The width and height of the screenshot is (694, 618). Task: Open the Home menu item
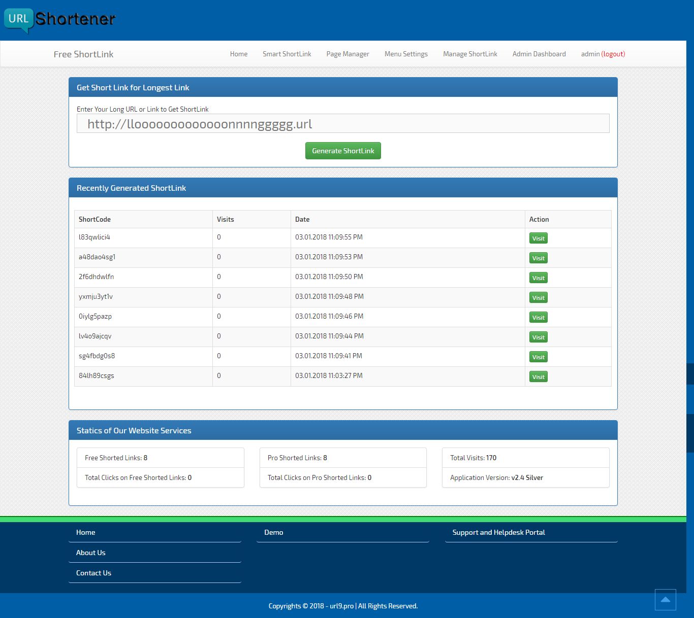pyautogui.click(x=238, y=54)
